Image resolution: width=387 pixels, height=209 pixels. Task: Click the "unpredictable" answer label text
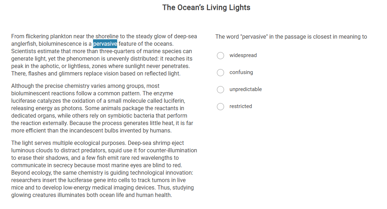245,89
